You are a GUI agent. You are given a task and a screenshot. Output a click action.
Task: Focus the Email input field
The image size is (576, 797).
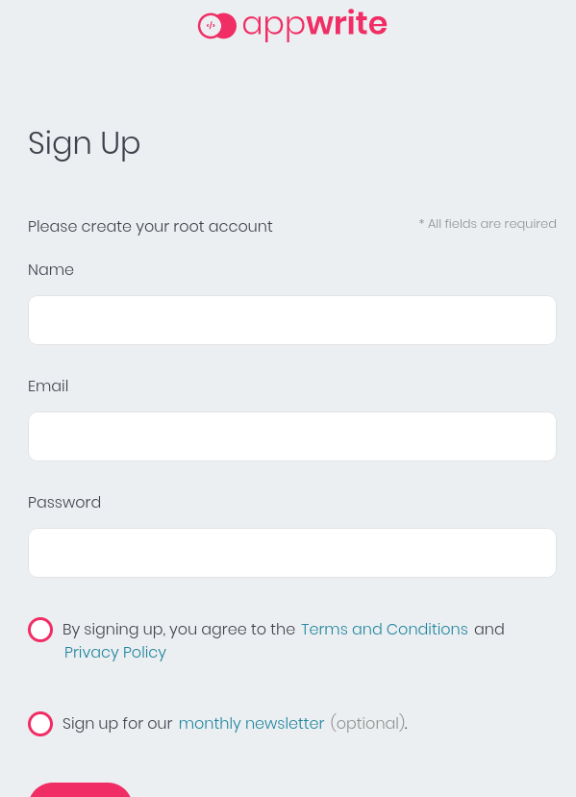tap(292, 436)
